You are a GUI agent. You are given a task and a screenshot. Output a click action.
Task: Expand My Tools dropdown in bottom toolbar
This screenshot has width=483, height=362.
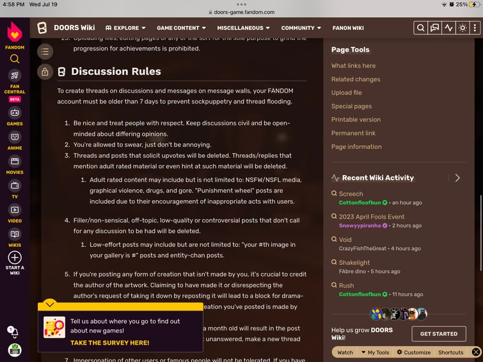375,352
